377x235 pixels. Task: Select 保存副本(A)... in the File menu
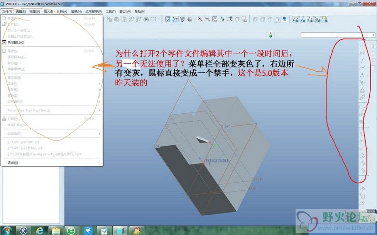point(52,57)
